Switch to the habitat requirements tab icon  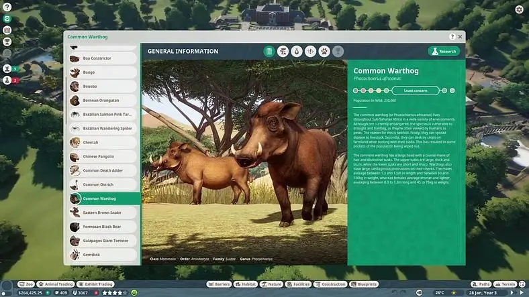pos(283,51)
